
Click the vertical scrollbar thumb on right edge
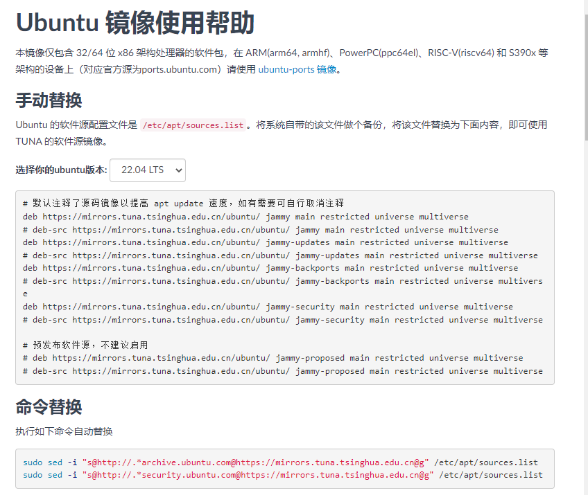point(586,77)
